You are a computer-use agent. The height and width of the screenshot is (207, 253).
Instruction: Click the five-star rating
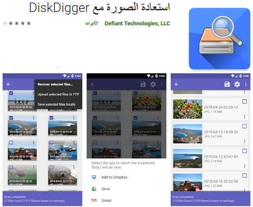click(17, 24)
